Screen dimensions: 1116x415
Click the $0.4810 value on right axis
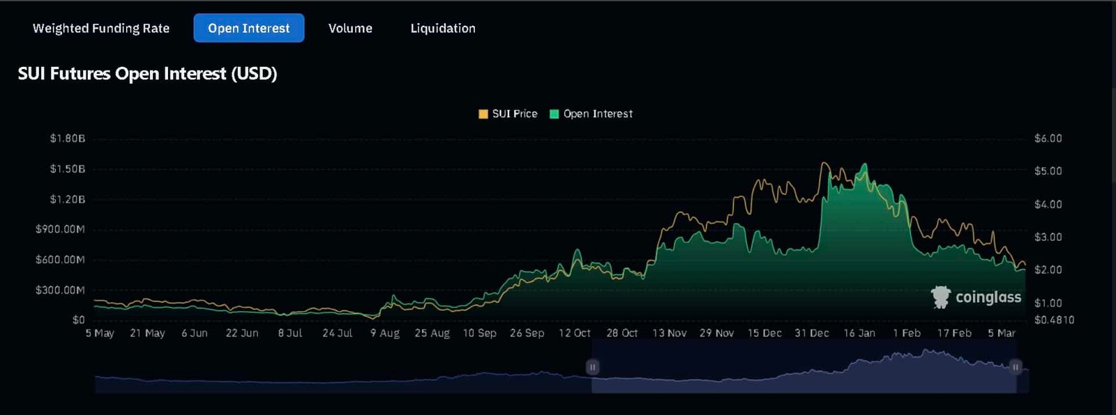pyautogui.click(x=1053, y=320)
